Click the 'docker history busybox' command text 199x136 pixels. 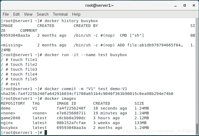point(71,21)
